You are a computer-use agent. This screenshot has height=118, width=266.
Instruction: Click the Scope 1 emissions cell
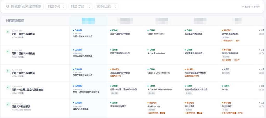pyautogui.click(x=156, y=34)
